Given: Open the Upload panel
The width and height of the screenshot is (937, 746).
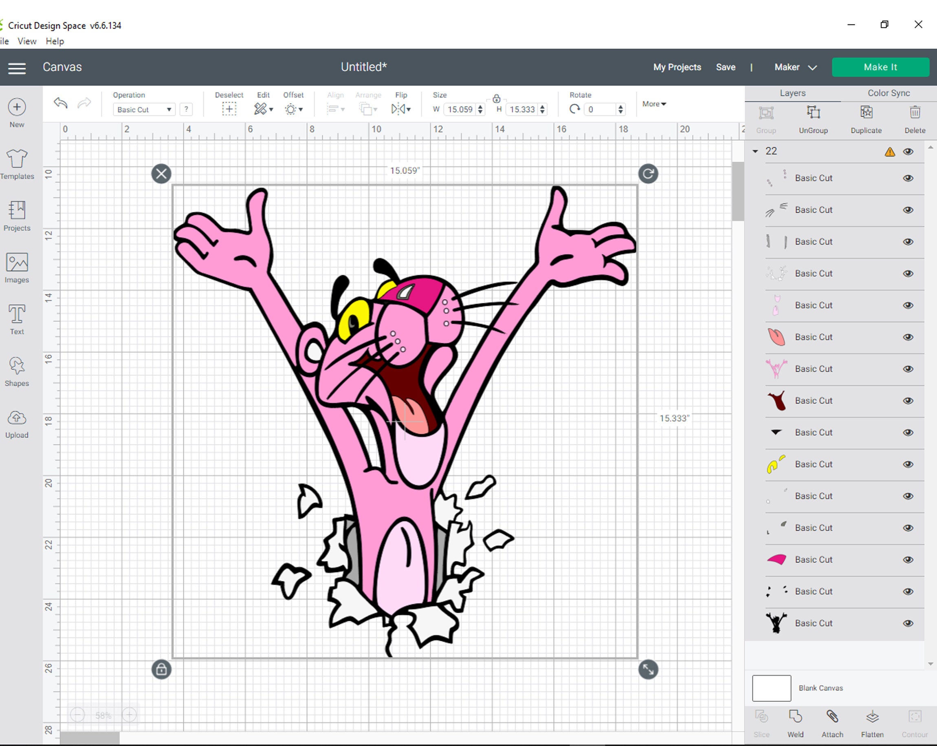Looking at the screenshot, I should pyautogui.click(x=17, y=424).
